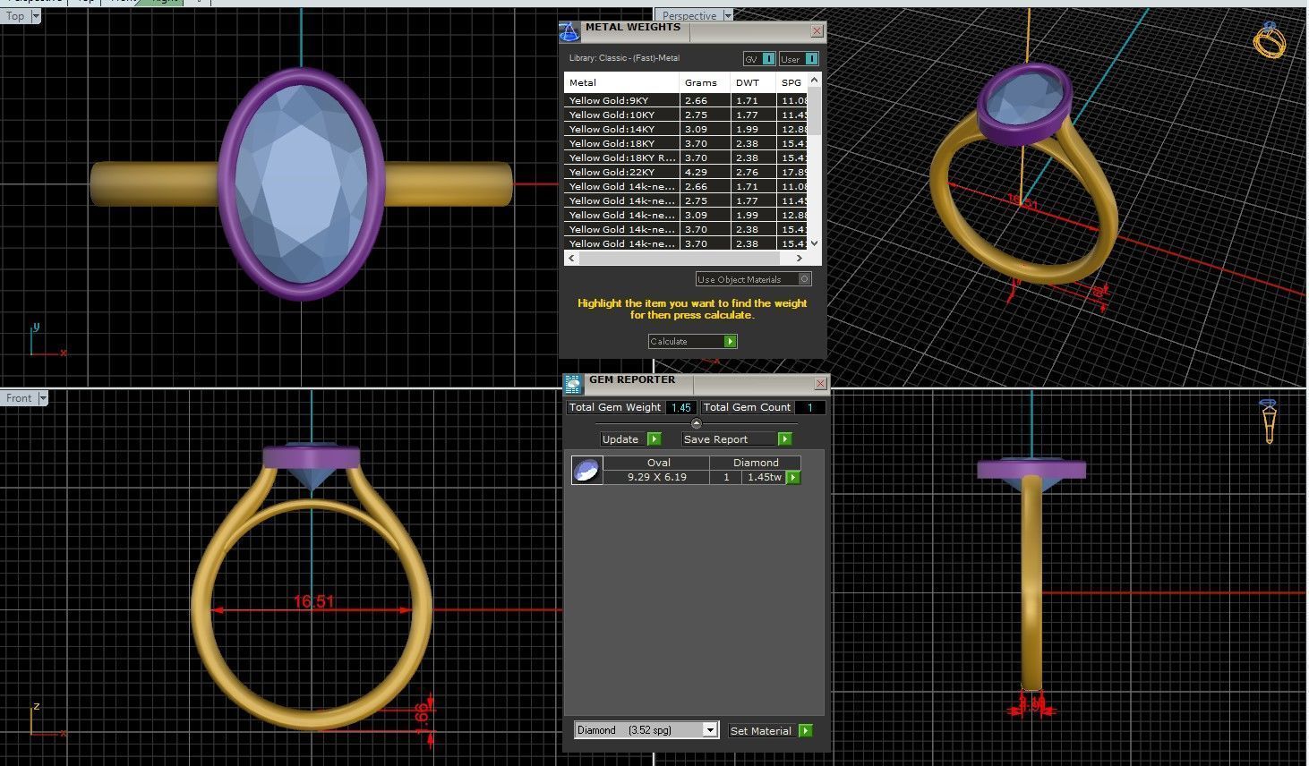Select the 'Yellow Gold:18KY' row
The height and width of the screenshot is (766, 1309).
[x=687, y=143]
